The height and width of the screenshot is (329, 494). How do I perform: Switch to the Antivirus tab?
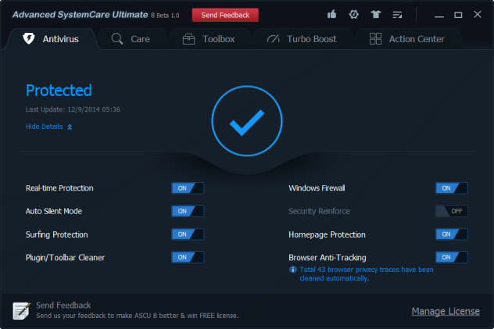point(51,39)
